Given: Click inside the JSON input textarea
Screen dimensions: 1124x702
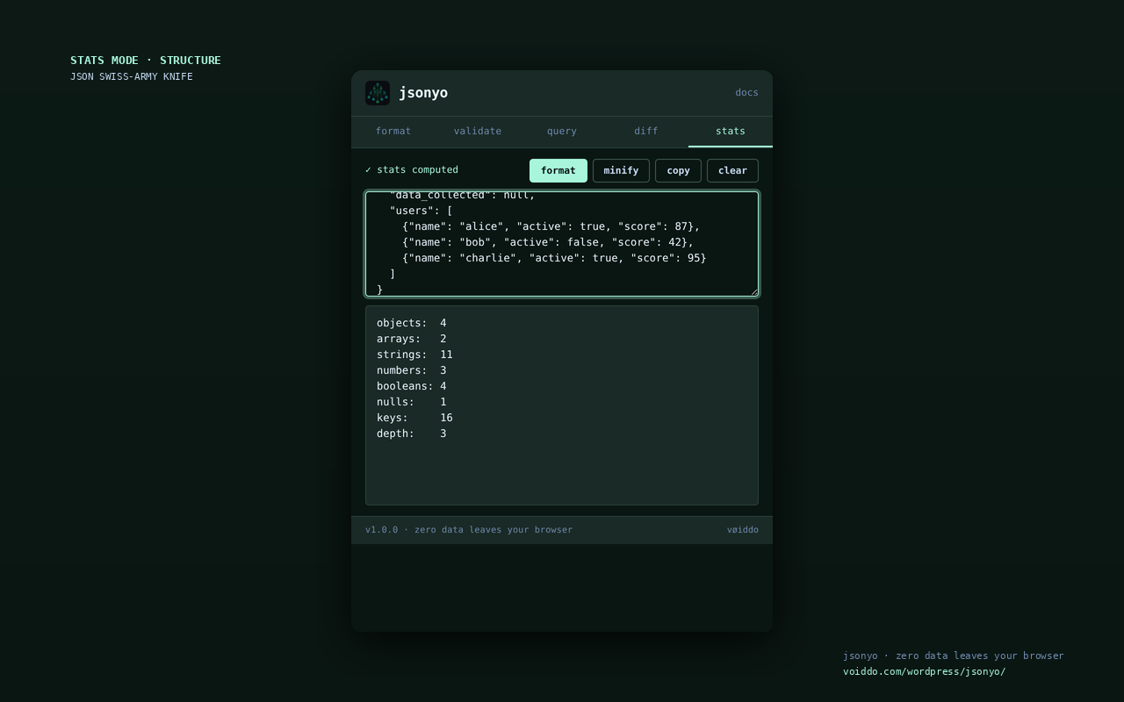Looking at the screenshot, I should 562,244.
